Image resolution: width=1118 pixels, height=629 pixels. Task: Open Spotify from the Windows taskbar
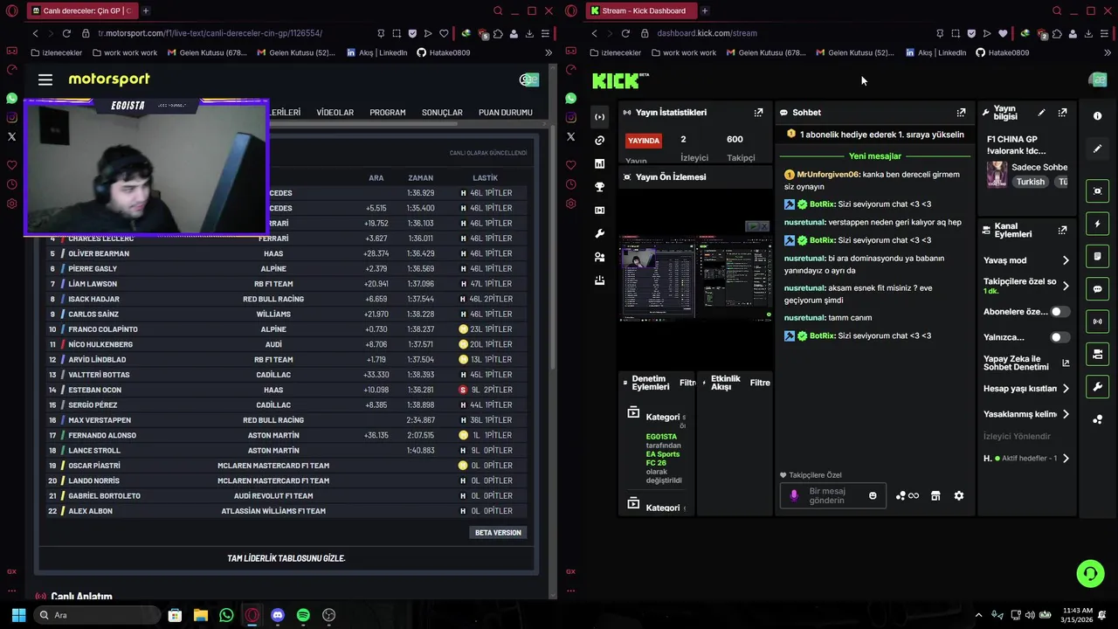303,615
